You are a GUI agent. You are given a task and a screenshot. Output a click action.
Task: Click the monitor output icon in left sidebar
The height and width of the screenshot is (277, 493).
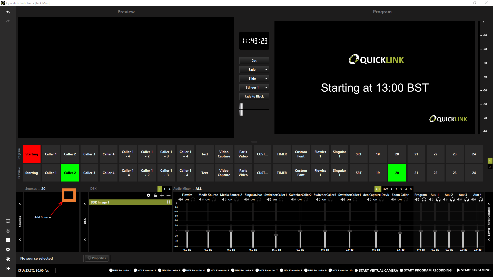[x=8, y=221]
